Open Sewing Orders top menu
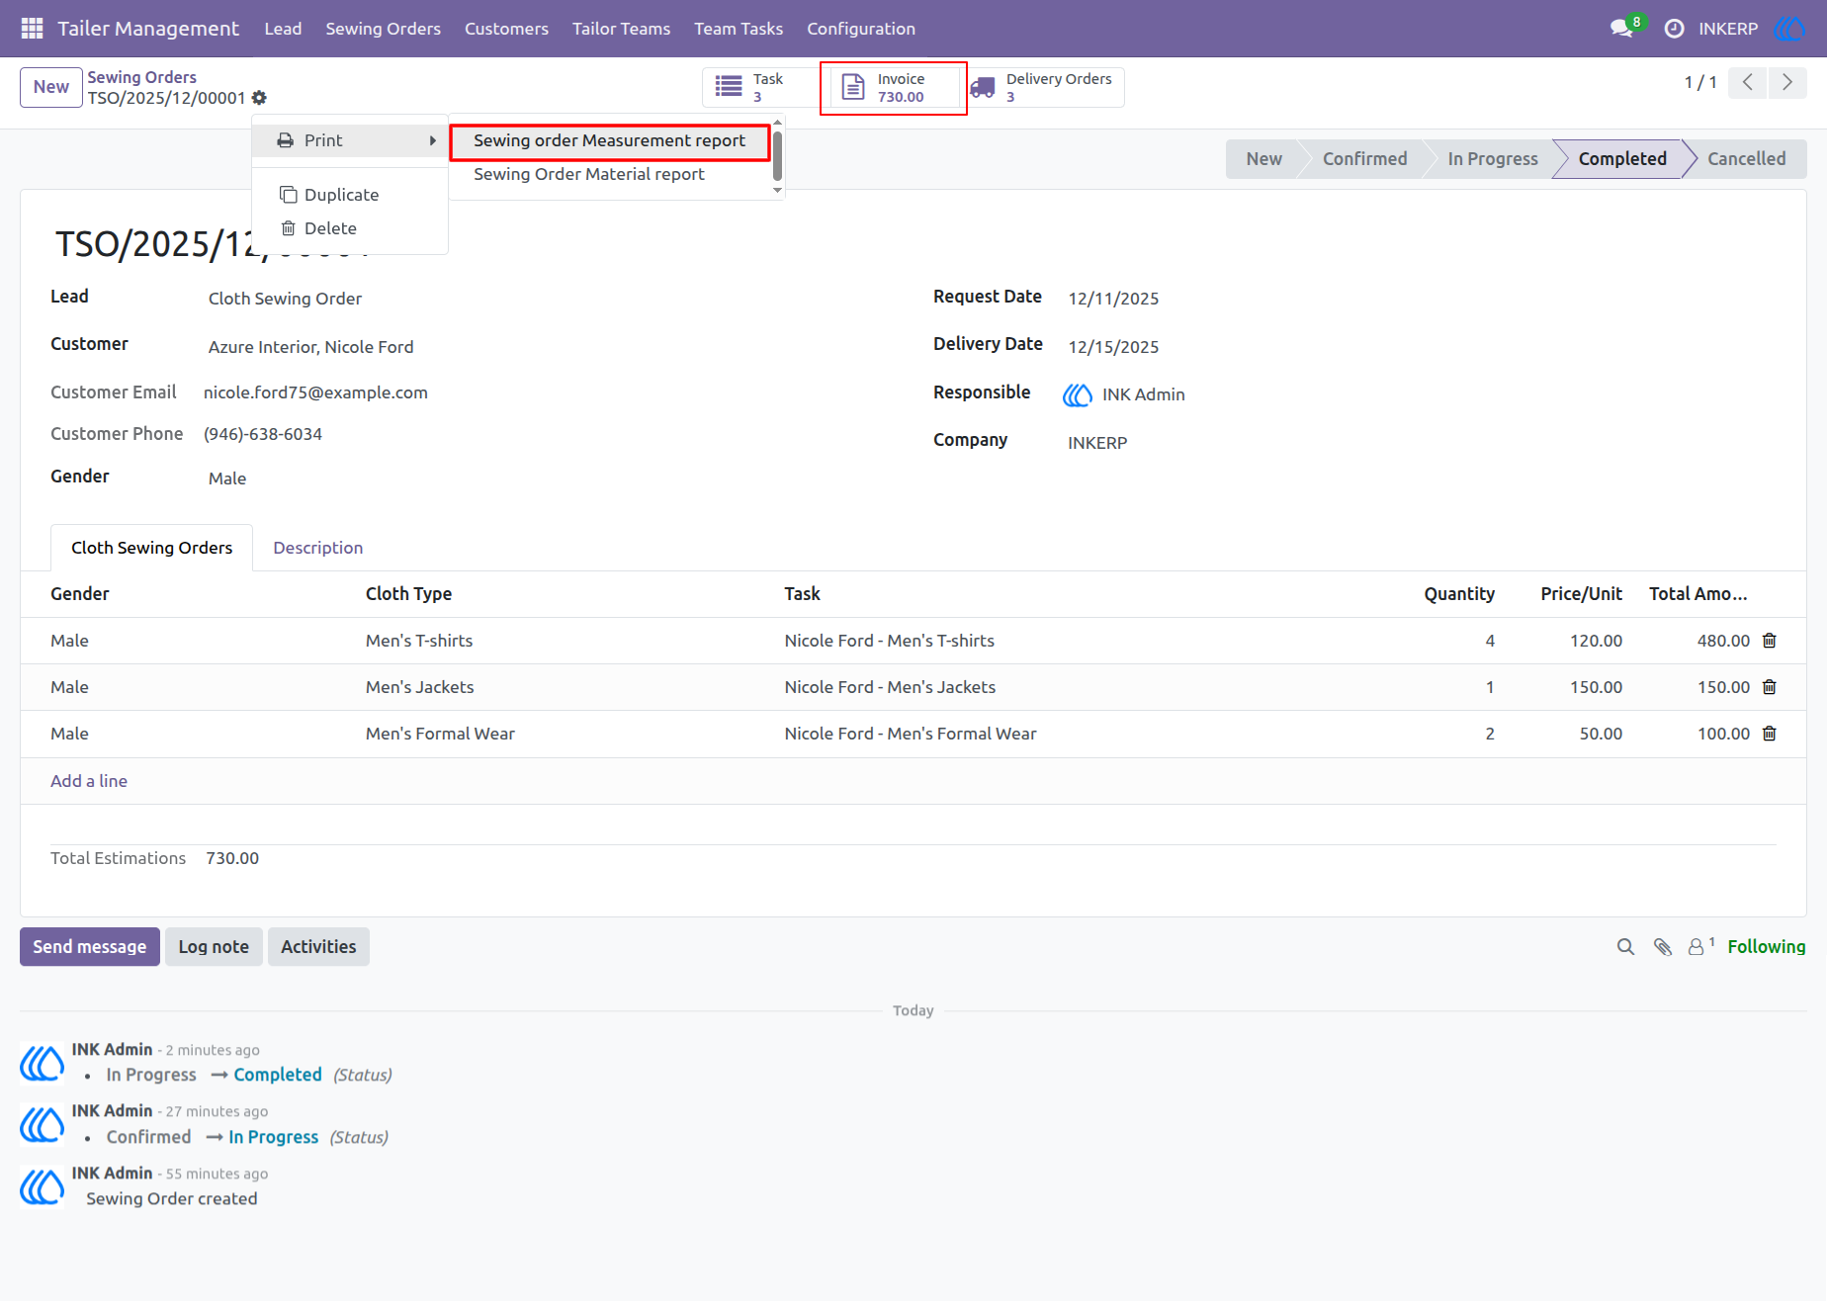 click(x=384, y=29)
